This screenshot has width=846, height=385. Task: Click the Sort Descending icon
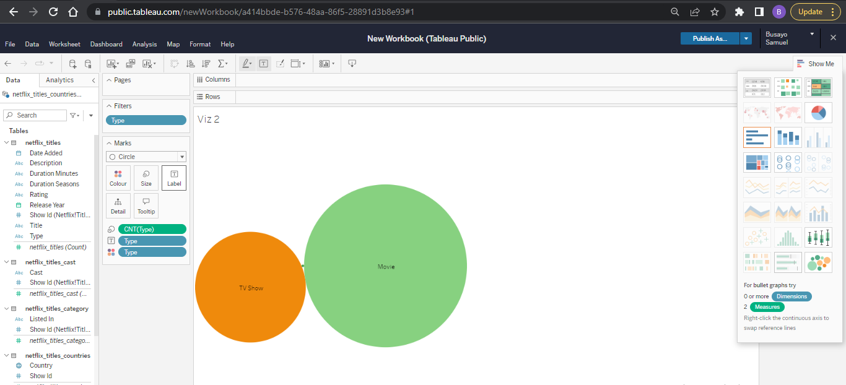[206, 64]
